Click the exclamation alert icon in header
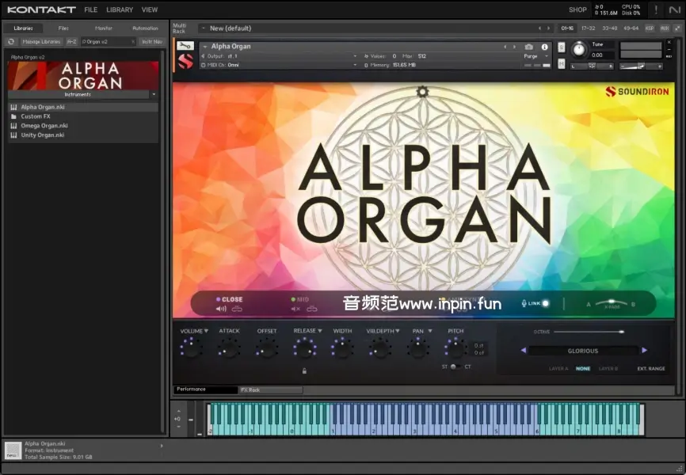This screenshot has width=686, height=475. click(x=655, y=9)
